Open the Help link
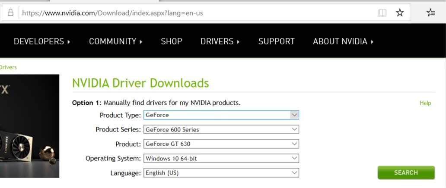 tap(425, 103)
